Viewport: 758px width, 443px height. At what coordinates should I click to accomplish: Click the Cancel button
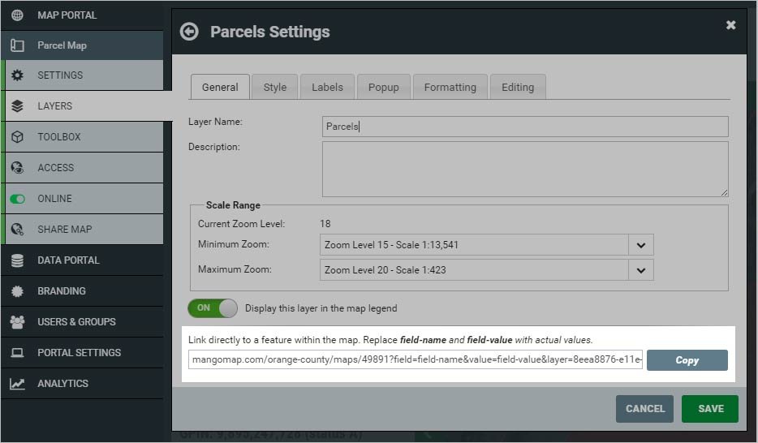click(645, 409)
